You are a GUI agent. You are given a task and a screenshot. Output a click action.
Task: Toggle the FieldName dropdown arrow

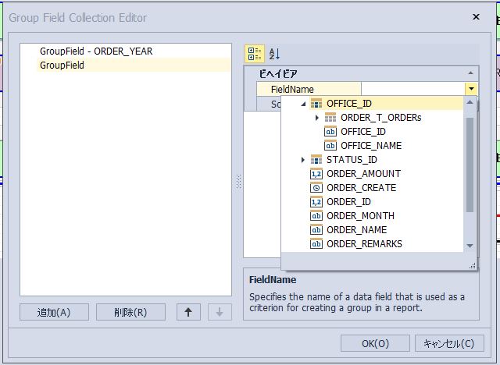(x=471, y=90)
